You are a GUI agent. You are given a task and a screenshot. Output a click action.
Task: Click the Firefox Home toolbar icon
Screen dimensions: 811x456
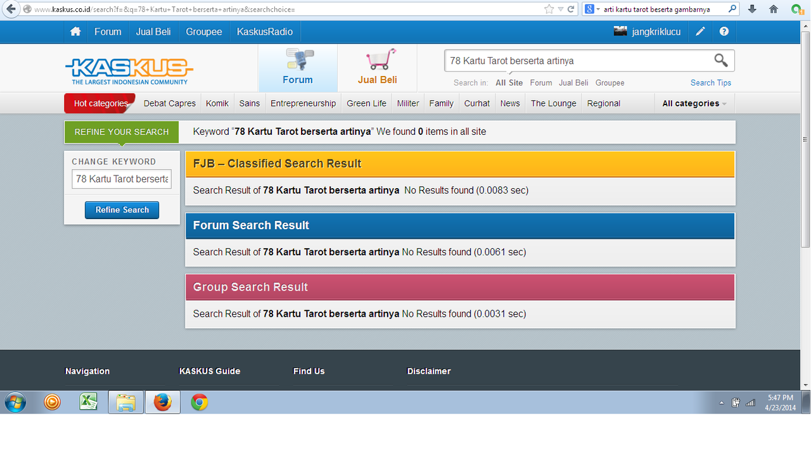point(773,9)
